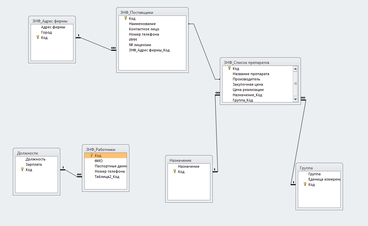Select relationship line from Поставщики to Список препаратов
Image resolution: width=368 pixels, height=226 pixels.
[204, 51]
